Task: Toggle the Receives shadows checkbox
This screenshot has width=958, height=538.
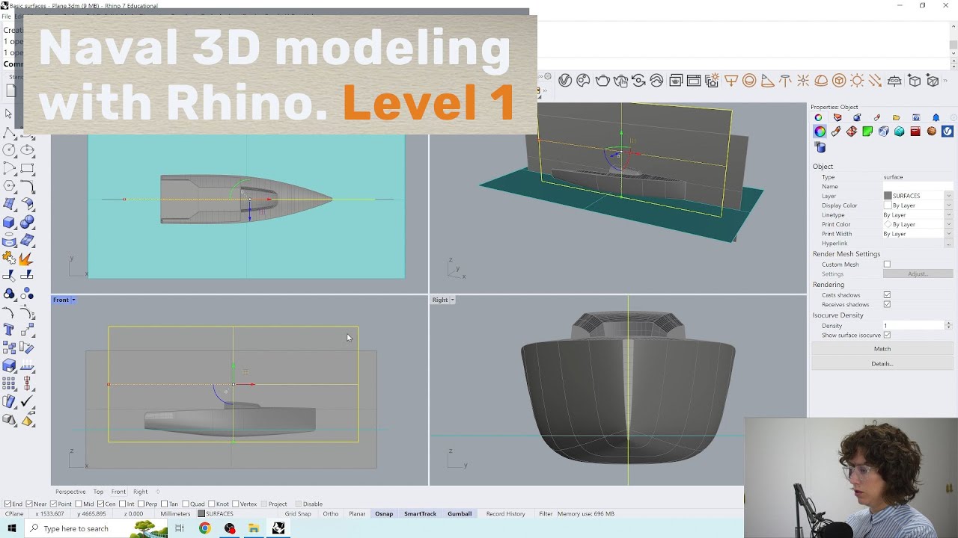Action: coord(887,305)
